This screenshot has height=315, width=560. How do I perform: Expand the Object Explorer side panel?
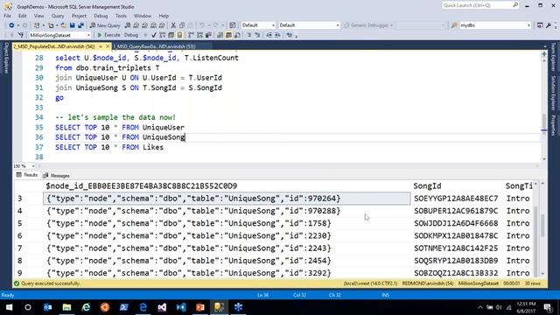pyautogui.click(x=6, y=58)
